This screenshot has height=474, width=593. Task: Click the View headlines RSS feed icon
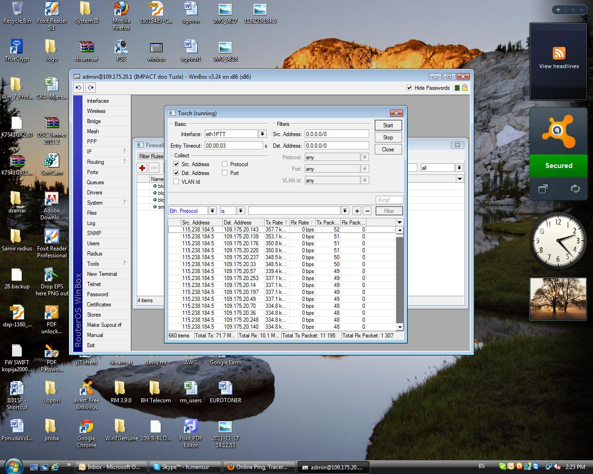point(559,53)
